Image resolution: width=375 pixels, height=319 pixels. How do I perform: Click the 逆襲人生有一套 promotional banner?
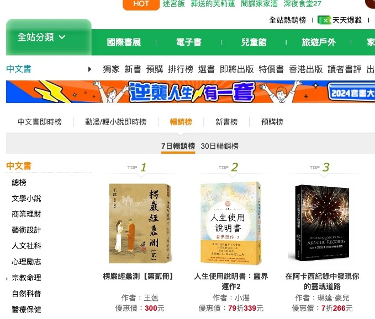tap(191, 92)
